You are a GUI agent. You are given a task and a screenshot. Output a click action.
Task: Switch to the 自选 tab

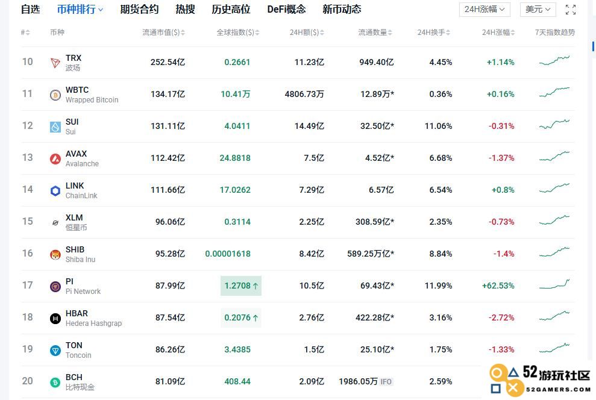coord(30,9)
